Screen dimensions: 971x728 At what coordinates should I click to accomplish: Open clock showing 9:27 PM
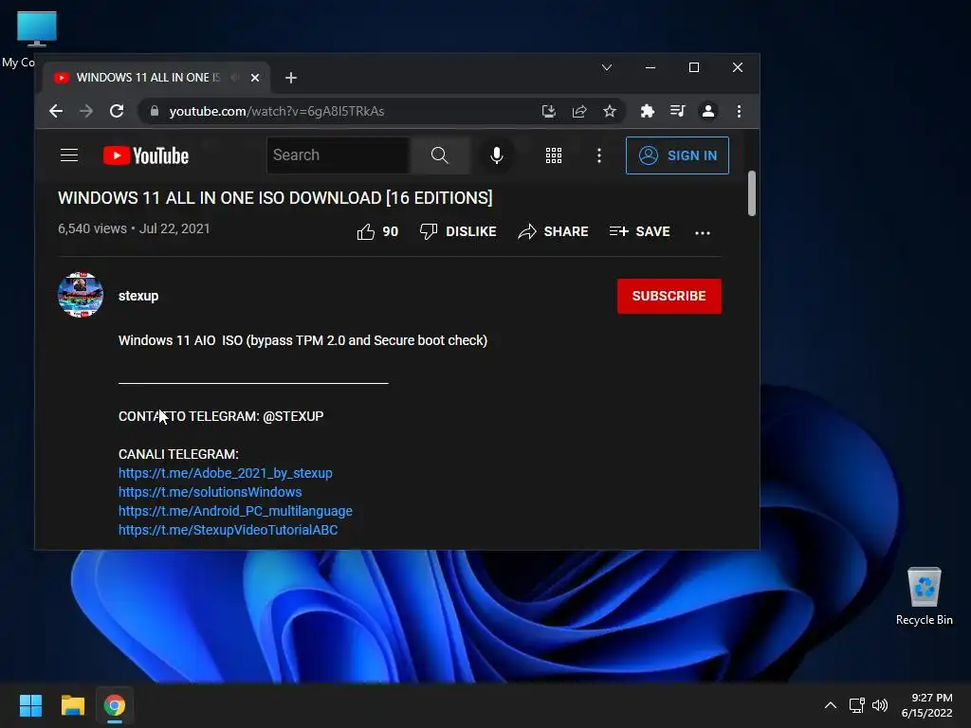coord(927,705)
